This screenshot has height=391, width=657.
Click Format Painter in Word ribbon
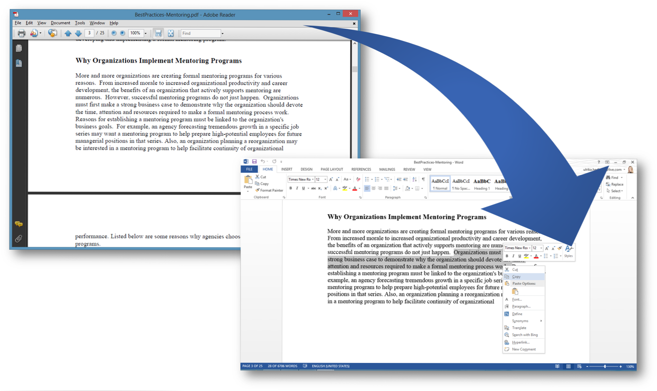click(269, 190)
